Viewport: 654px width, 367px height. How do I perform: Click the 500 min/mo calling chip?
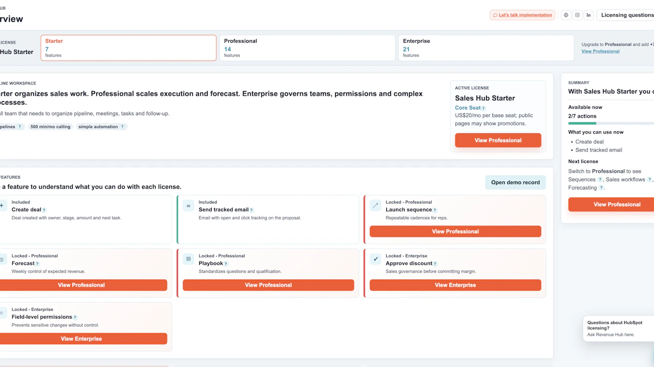50,127
